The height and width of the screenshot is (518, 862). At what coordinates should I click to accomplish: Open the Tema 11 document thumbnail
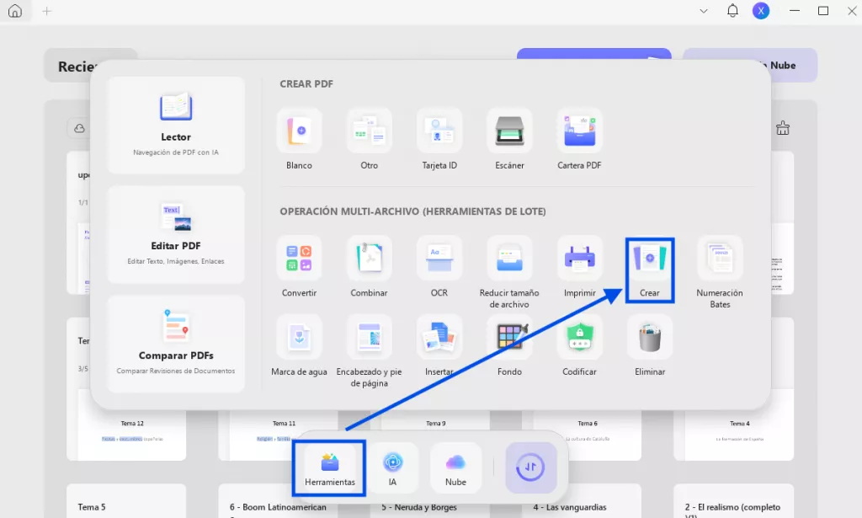click(x=285, y=435)
